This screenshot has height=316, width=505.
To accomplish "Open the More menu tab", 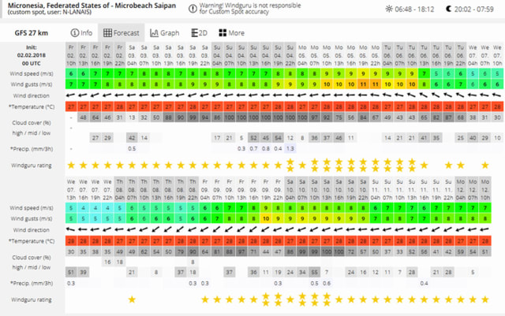I will pyautogui.click(x=231, y=33).
